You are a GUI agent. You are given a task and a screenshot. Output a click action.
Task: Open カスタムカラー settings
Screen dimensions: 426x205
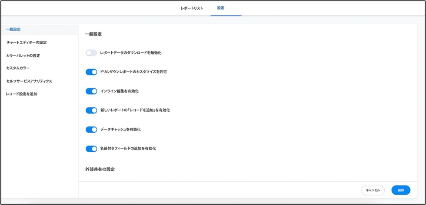pos(18,68)
